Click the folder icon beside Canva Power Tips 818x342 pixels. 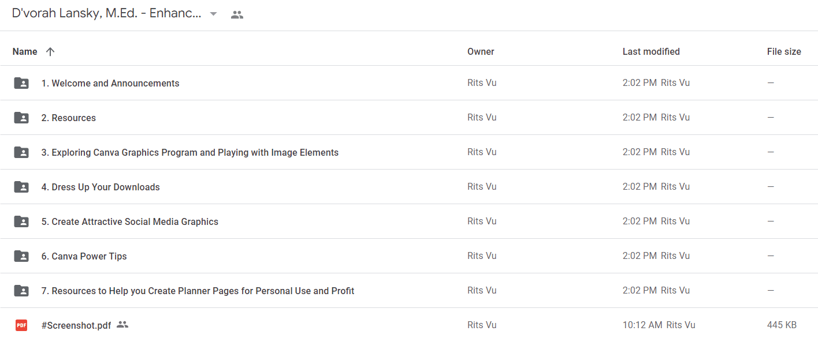[x=21, y=256]
